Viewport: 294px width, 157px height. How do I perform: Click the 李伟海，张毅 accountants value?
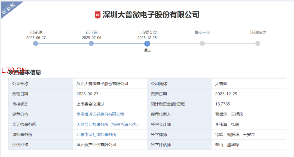227,124
